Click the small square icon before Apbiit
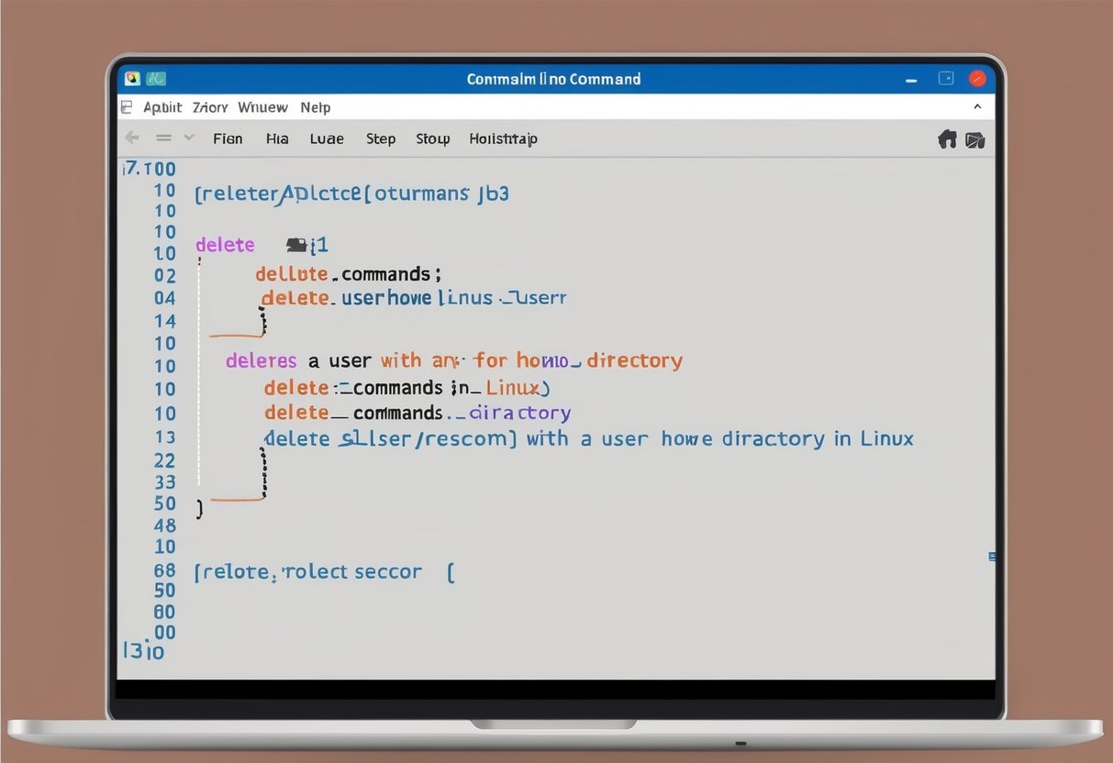Viewport: 1113px width, 763px height. (x=127, y=107)
